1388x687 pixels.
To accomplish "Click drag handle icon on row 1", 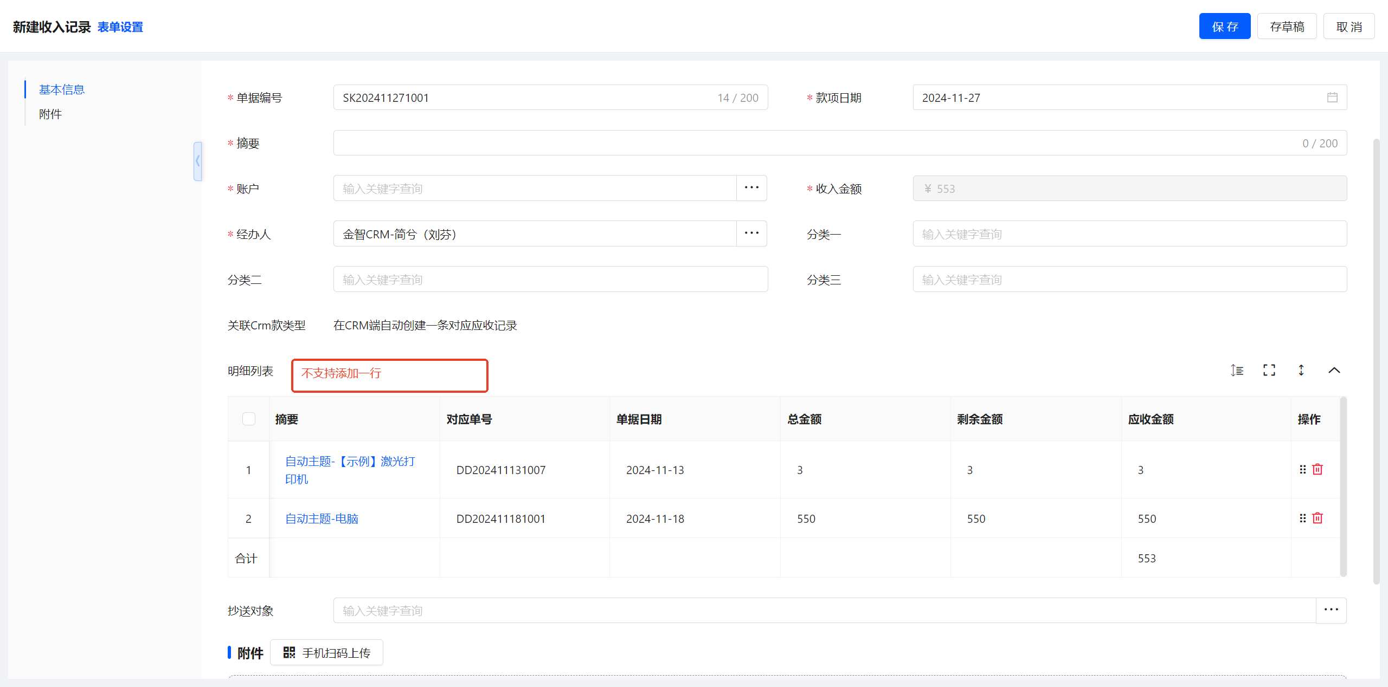I will pos(1303,469).
